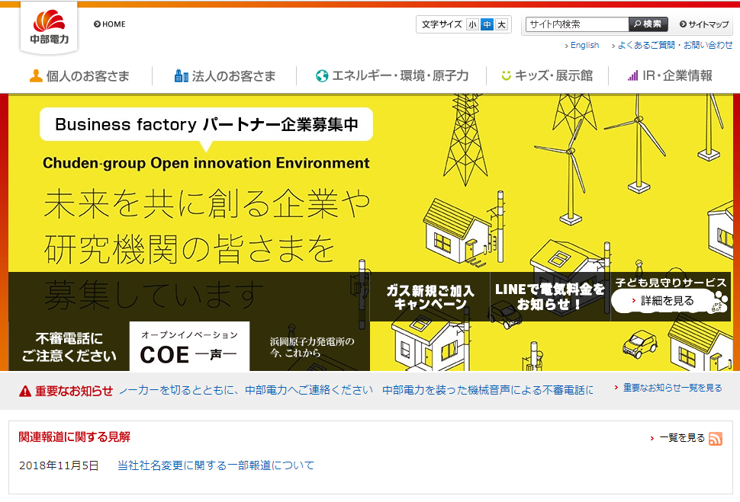The height and width of the screenshot is (502, 740).
Task: Open the サイトマップ link
Action: pyautogui.click(x=704, y=24)
